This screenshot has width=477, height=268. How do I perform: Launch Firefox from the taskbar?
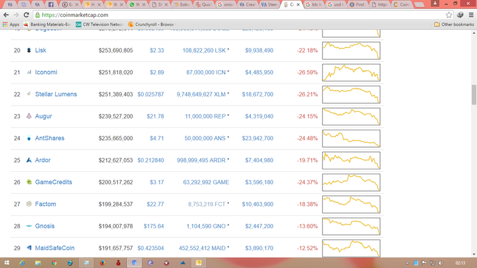pyautogui.click(x=102, y=263)
